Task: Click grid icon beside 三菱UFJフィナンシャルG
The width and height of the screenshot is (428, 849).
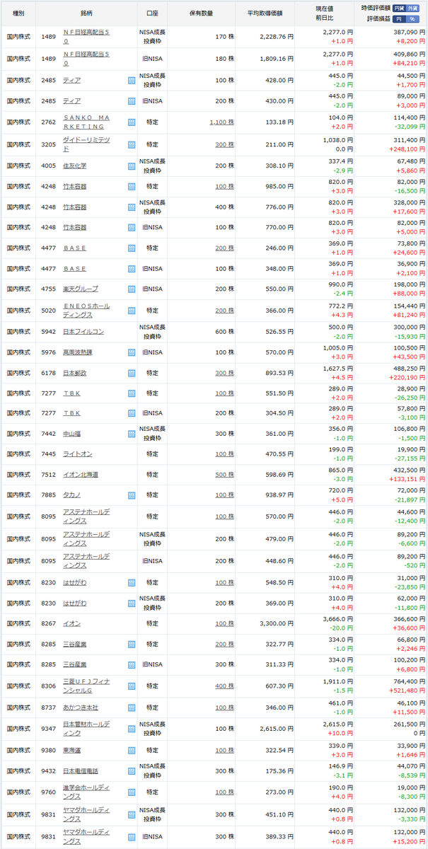Action: point(132,686)
